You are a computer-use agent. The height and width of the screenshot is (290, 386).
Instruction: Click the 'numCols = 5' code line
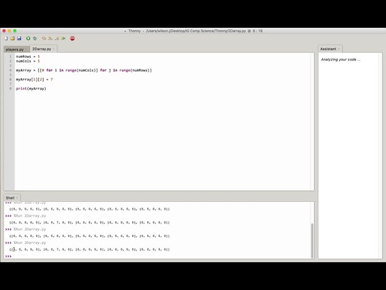[x=28, y=61]
